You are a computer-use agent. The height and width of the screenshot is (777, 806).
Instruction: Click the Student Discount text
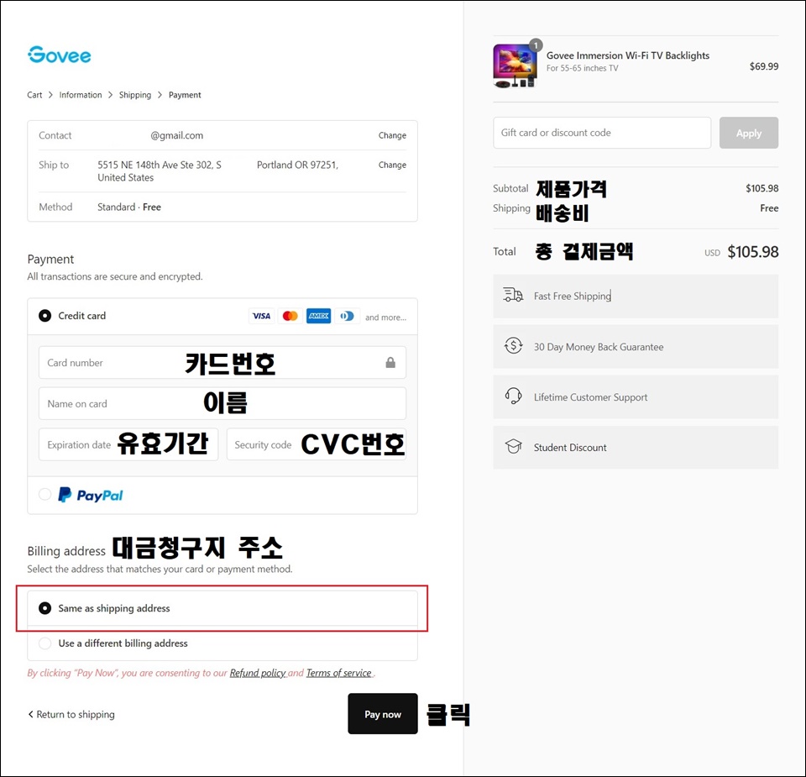570,448
